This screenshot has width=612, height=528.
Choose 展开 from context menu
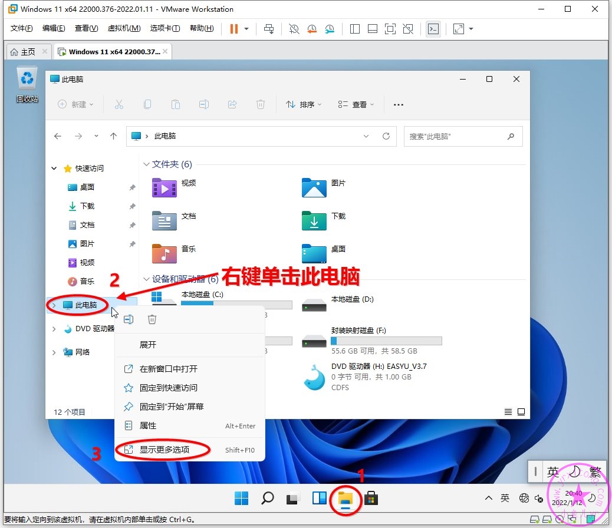pos(190,345)
